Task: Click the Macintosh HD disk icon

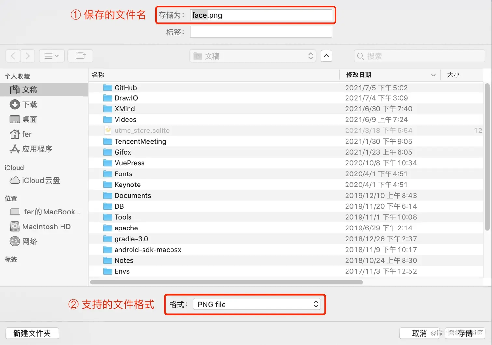Action: click(x=15, y=227)
